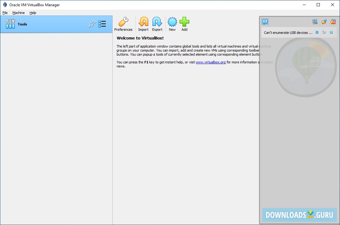
Task: Click the VirtualBox balloon logo image
Action: [306, 67]
